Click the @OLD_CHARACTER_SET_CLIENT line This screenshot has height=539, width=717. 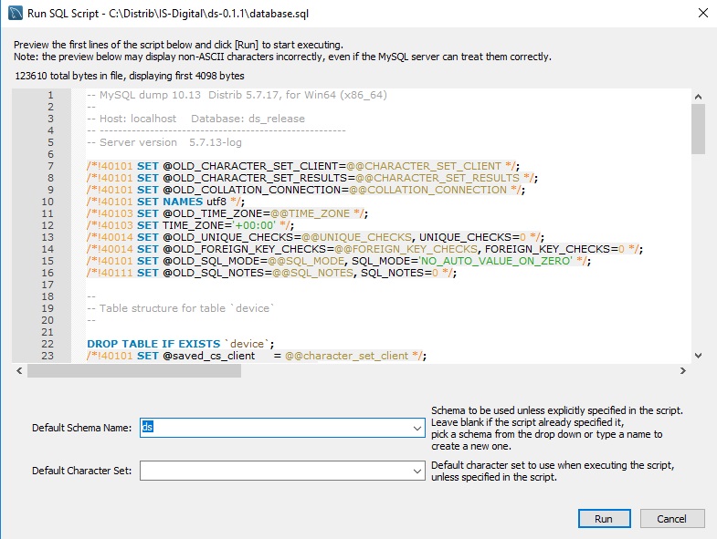point(303,166)
